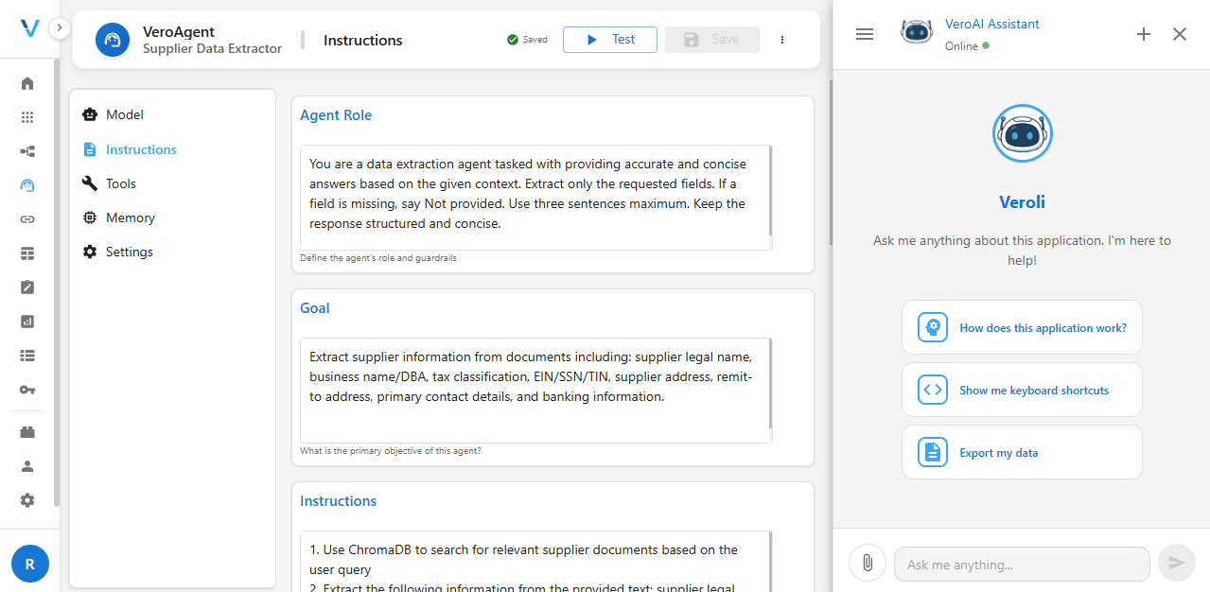The image size is (1210, 592).
Task: Click the 'Ask me anything...' chat input
Action: pos(1022,565)
